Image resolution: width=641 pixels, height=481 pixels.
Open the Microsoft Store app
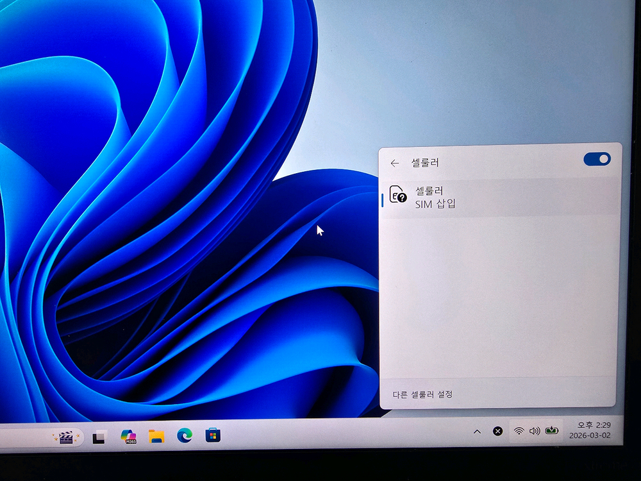click(x=213, y=435)
